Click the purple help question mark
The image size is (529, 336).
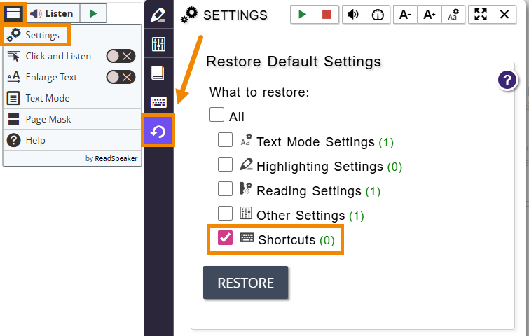(x=508, y=80)
